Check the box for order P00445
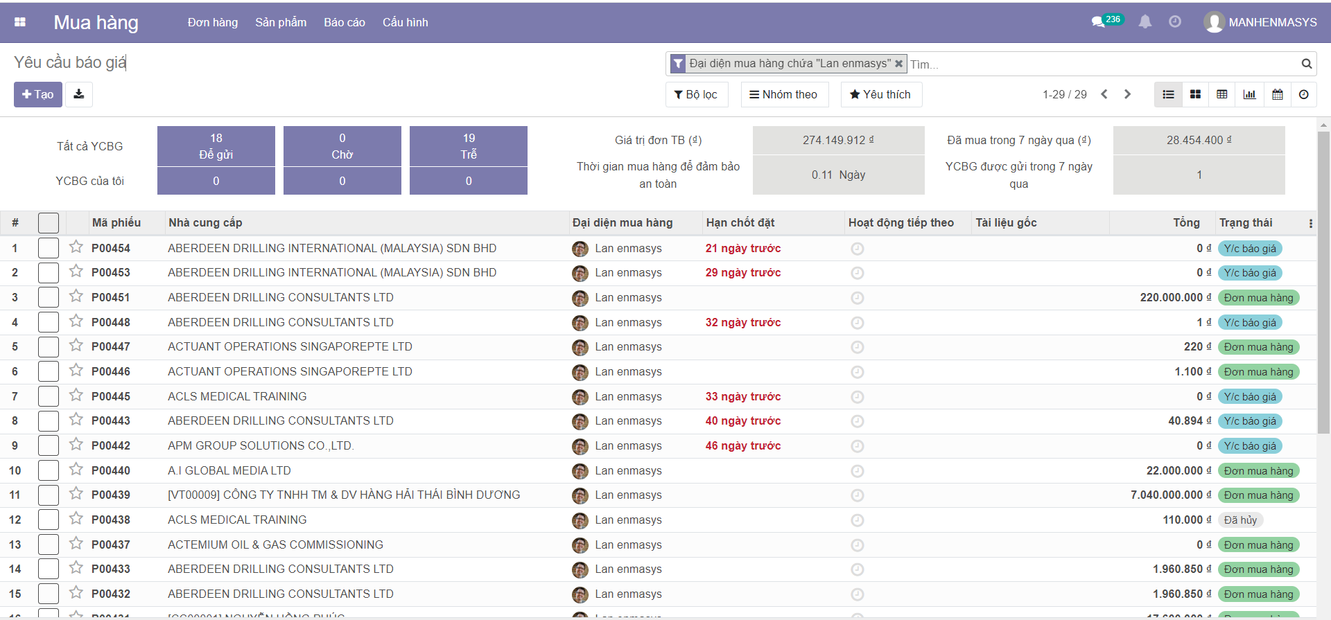The width and height of the screenshot is (1331, 620). pyautogui.click(x=49, y=396)
